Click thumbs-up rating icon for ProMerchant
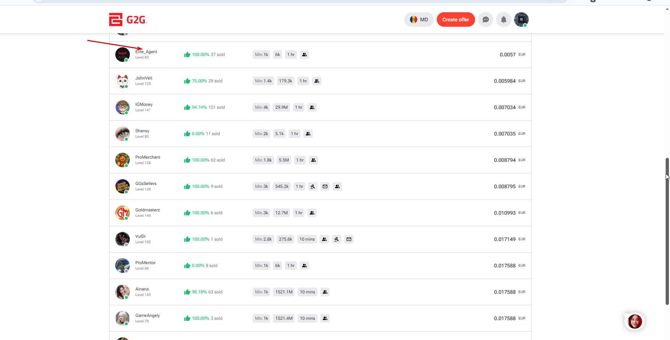This screenshot has height=340, width=670. [187, 160]
